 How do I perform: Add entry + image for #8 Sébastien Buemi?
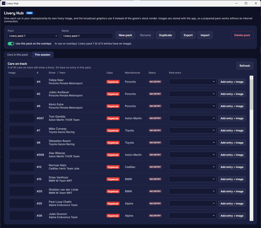click(232, 142)
